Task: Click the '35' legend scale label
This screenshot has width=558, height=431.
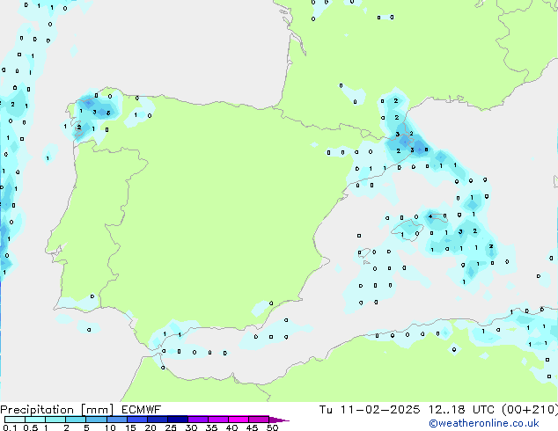Action: (211, 427)
